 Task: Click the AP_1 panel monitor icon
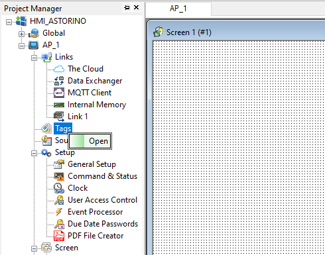tap(34, 45)
